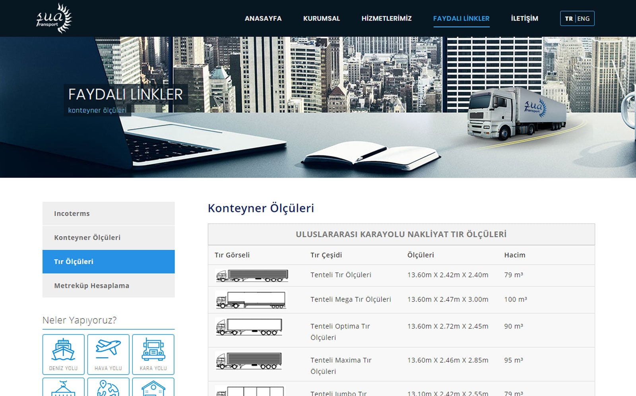Open the Faydalı Linkler dropdown
636x396 pixels.
tap(461, 18)
